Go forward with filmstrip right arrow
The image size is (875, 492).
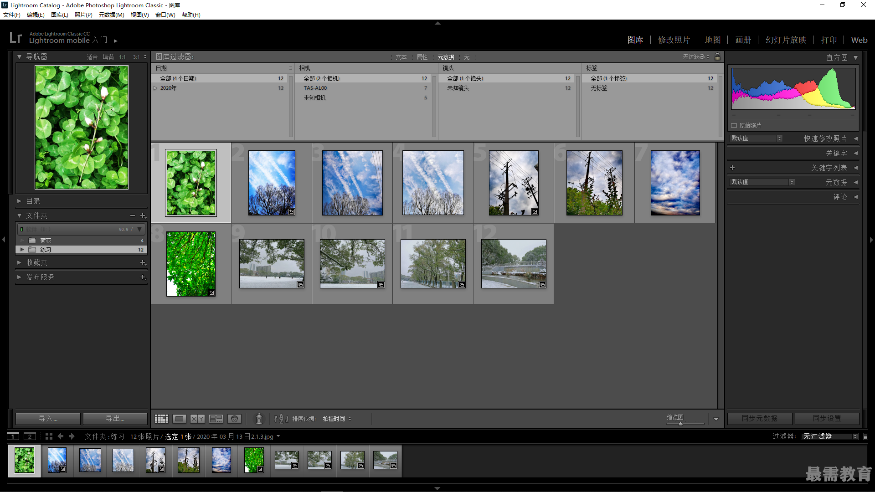72,436
